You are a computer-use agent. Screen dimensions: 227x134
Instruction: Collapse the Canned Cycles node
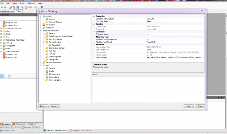(44, 42)
